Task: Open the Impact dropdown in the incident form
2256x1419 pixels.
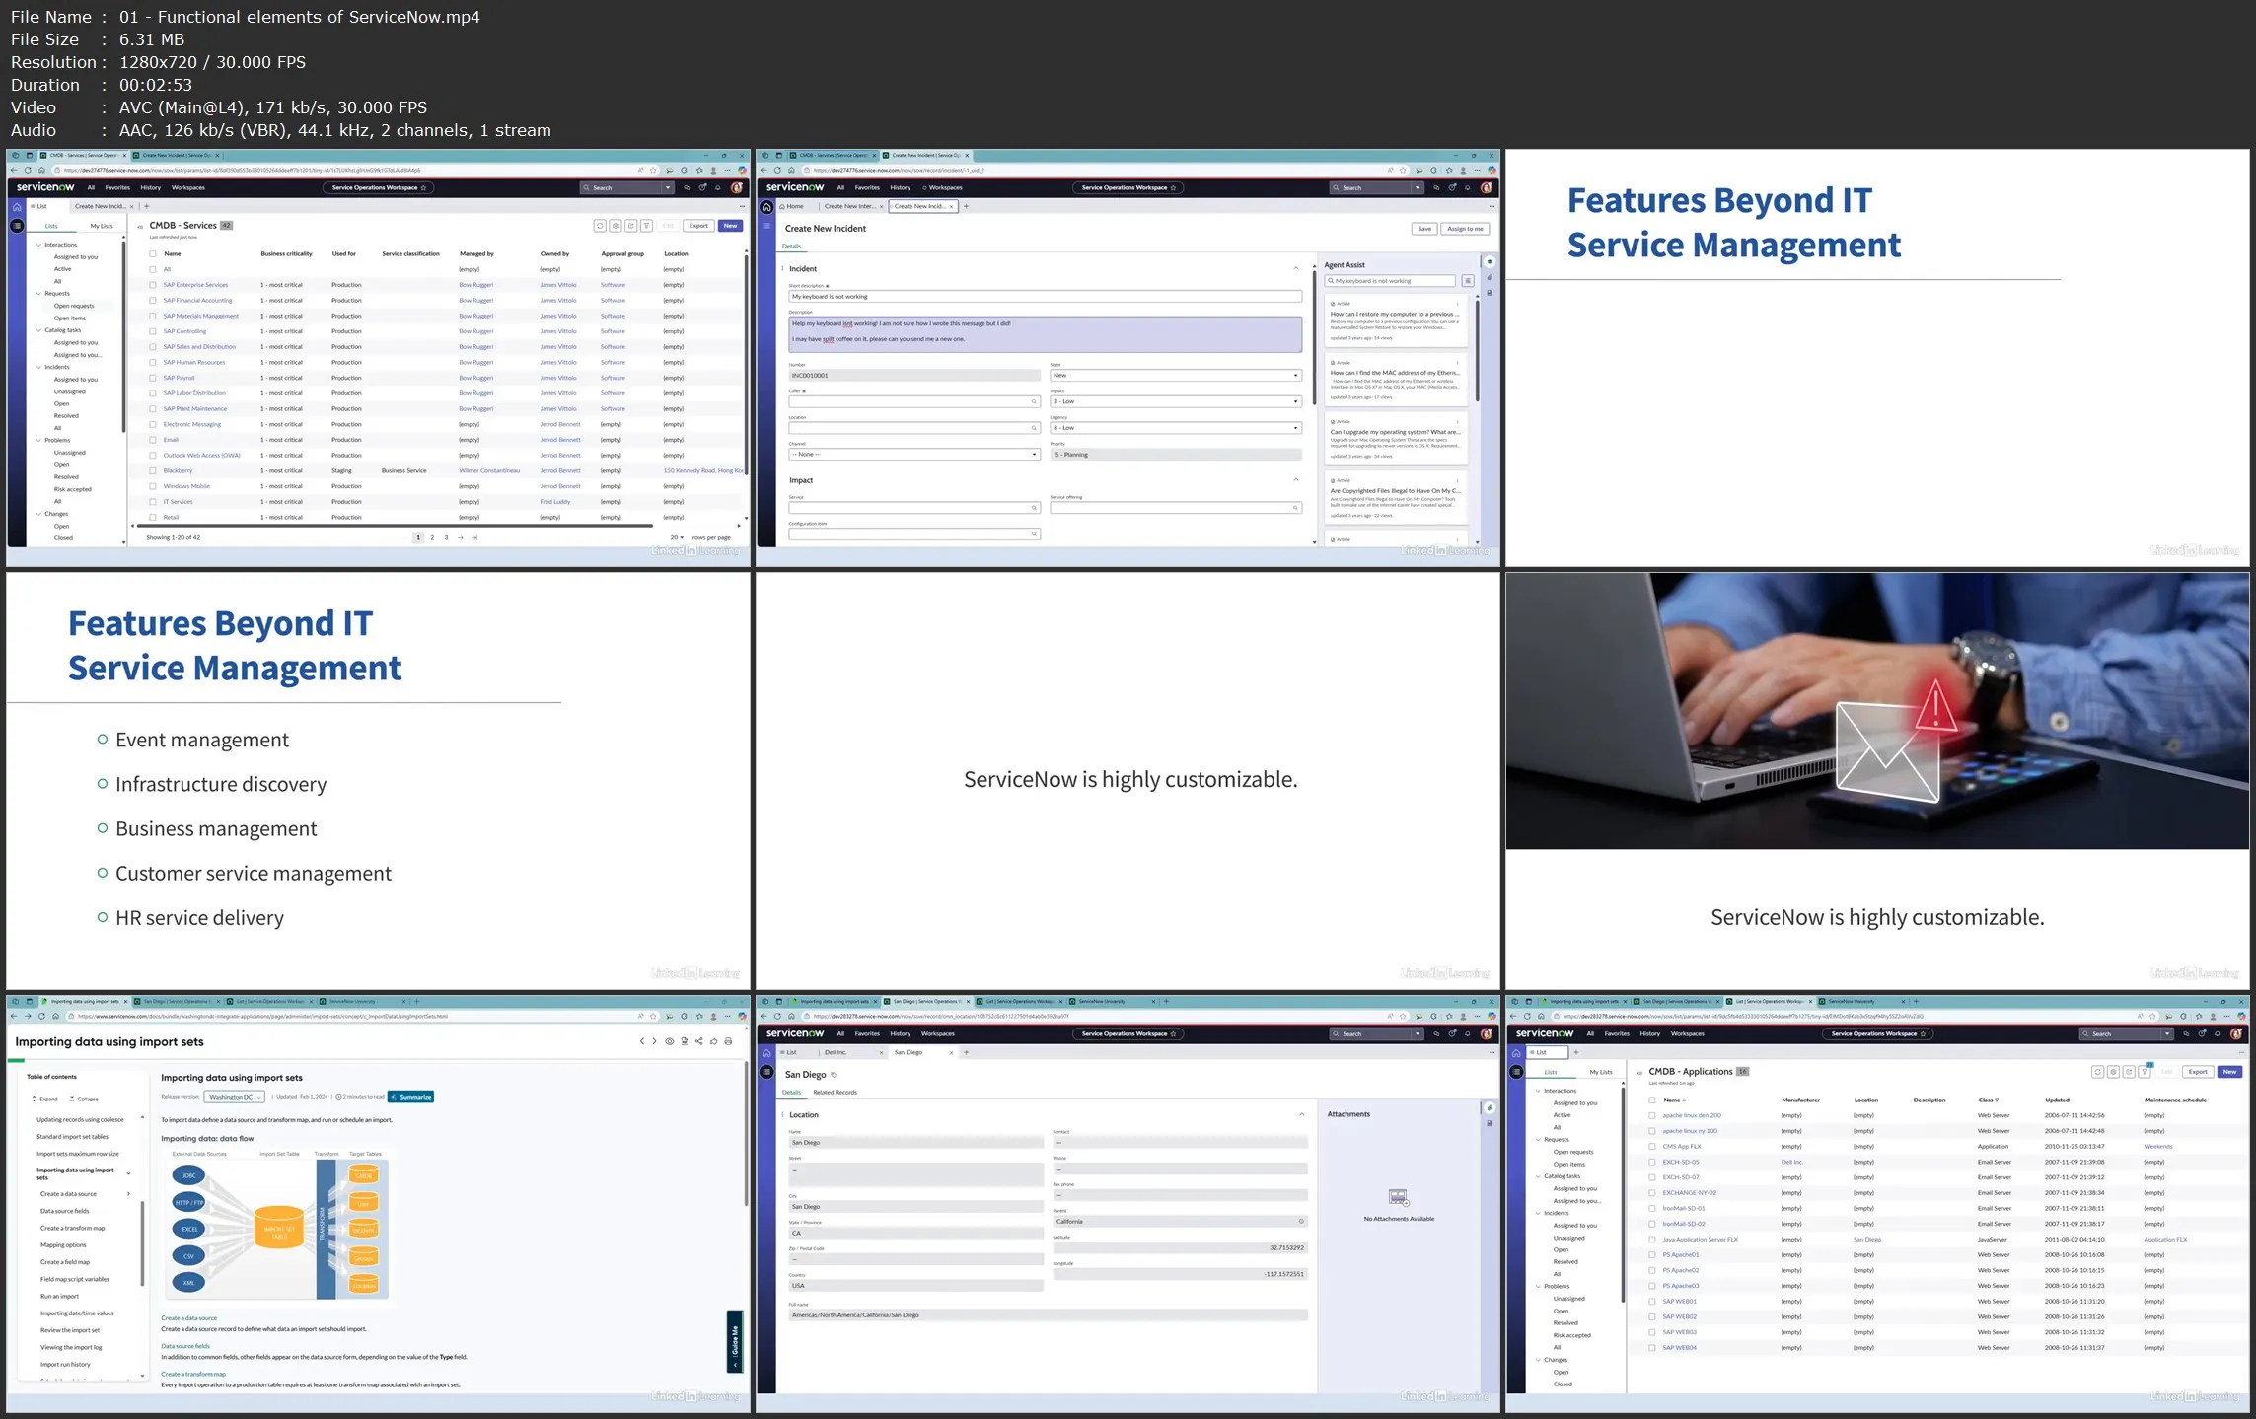Action: 1176,401
